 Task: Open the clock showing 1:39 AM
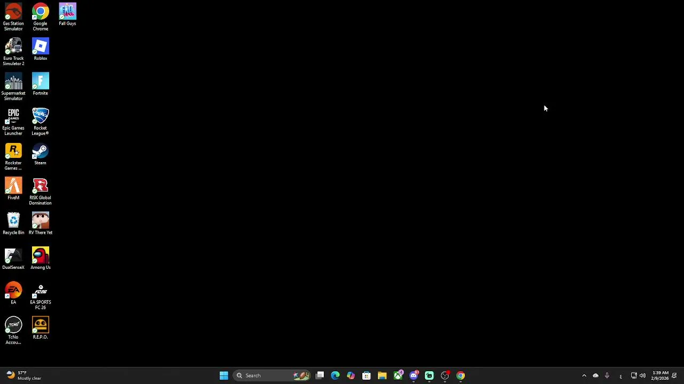[660, 375]
